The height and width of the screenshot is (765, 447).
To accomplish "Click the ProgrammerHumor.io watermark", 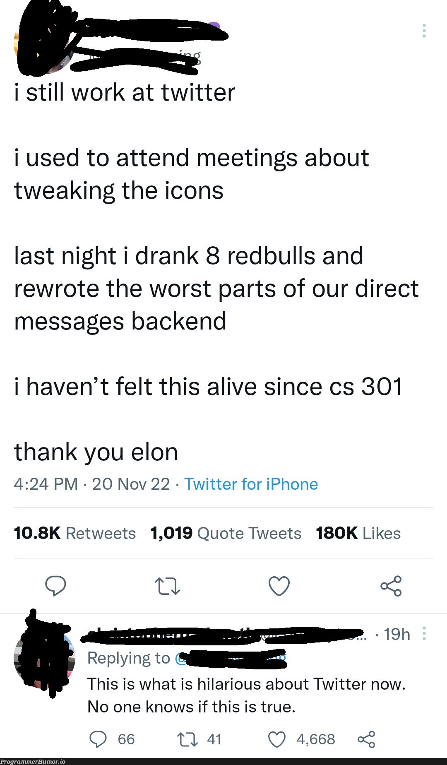I will (x=33, y=762).
